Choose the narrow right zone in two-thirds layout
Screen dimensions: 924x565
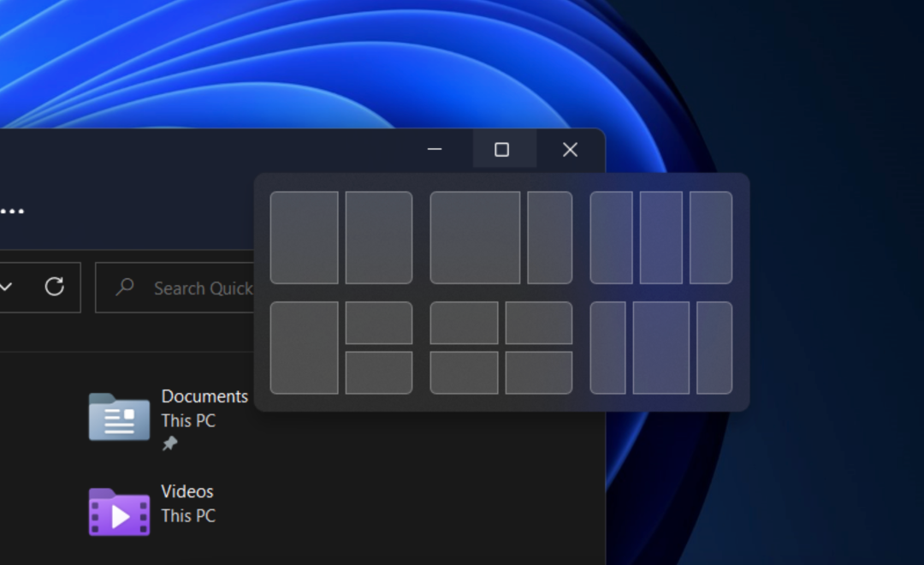point(550,237)
